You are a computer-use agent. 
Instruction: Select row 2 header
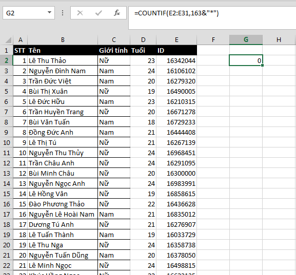click(7, 60)
